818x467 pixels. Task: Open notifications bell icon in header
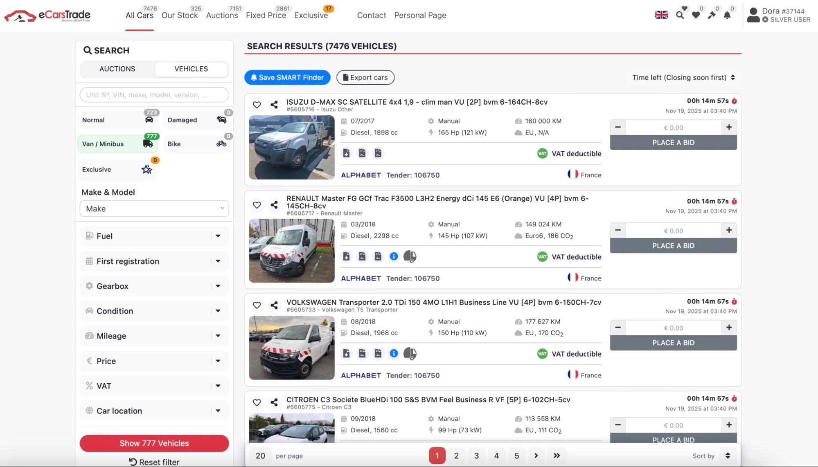(727, 15)
